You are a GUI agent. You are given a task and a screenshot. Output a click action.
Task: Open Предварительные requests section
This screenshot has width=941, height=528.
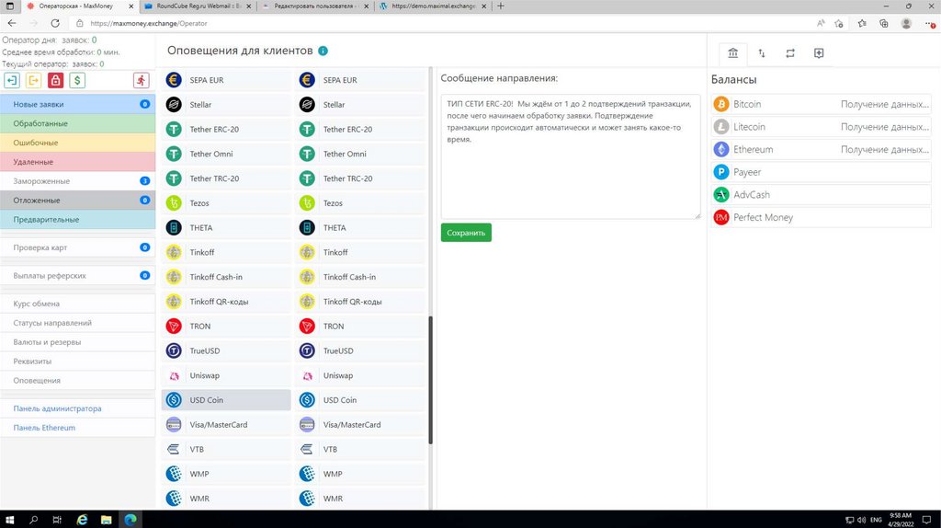(x=77, y=219)
